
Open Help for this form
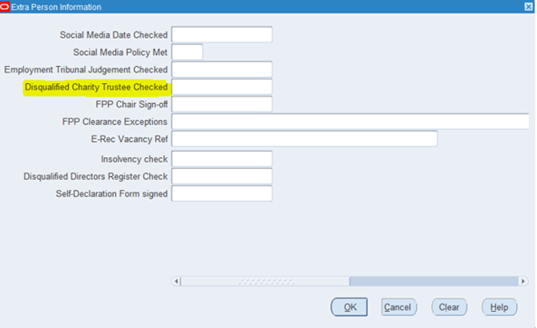(x=499, y=307)
